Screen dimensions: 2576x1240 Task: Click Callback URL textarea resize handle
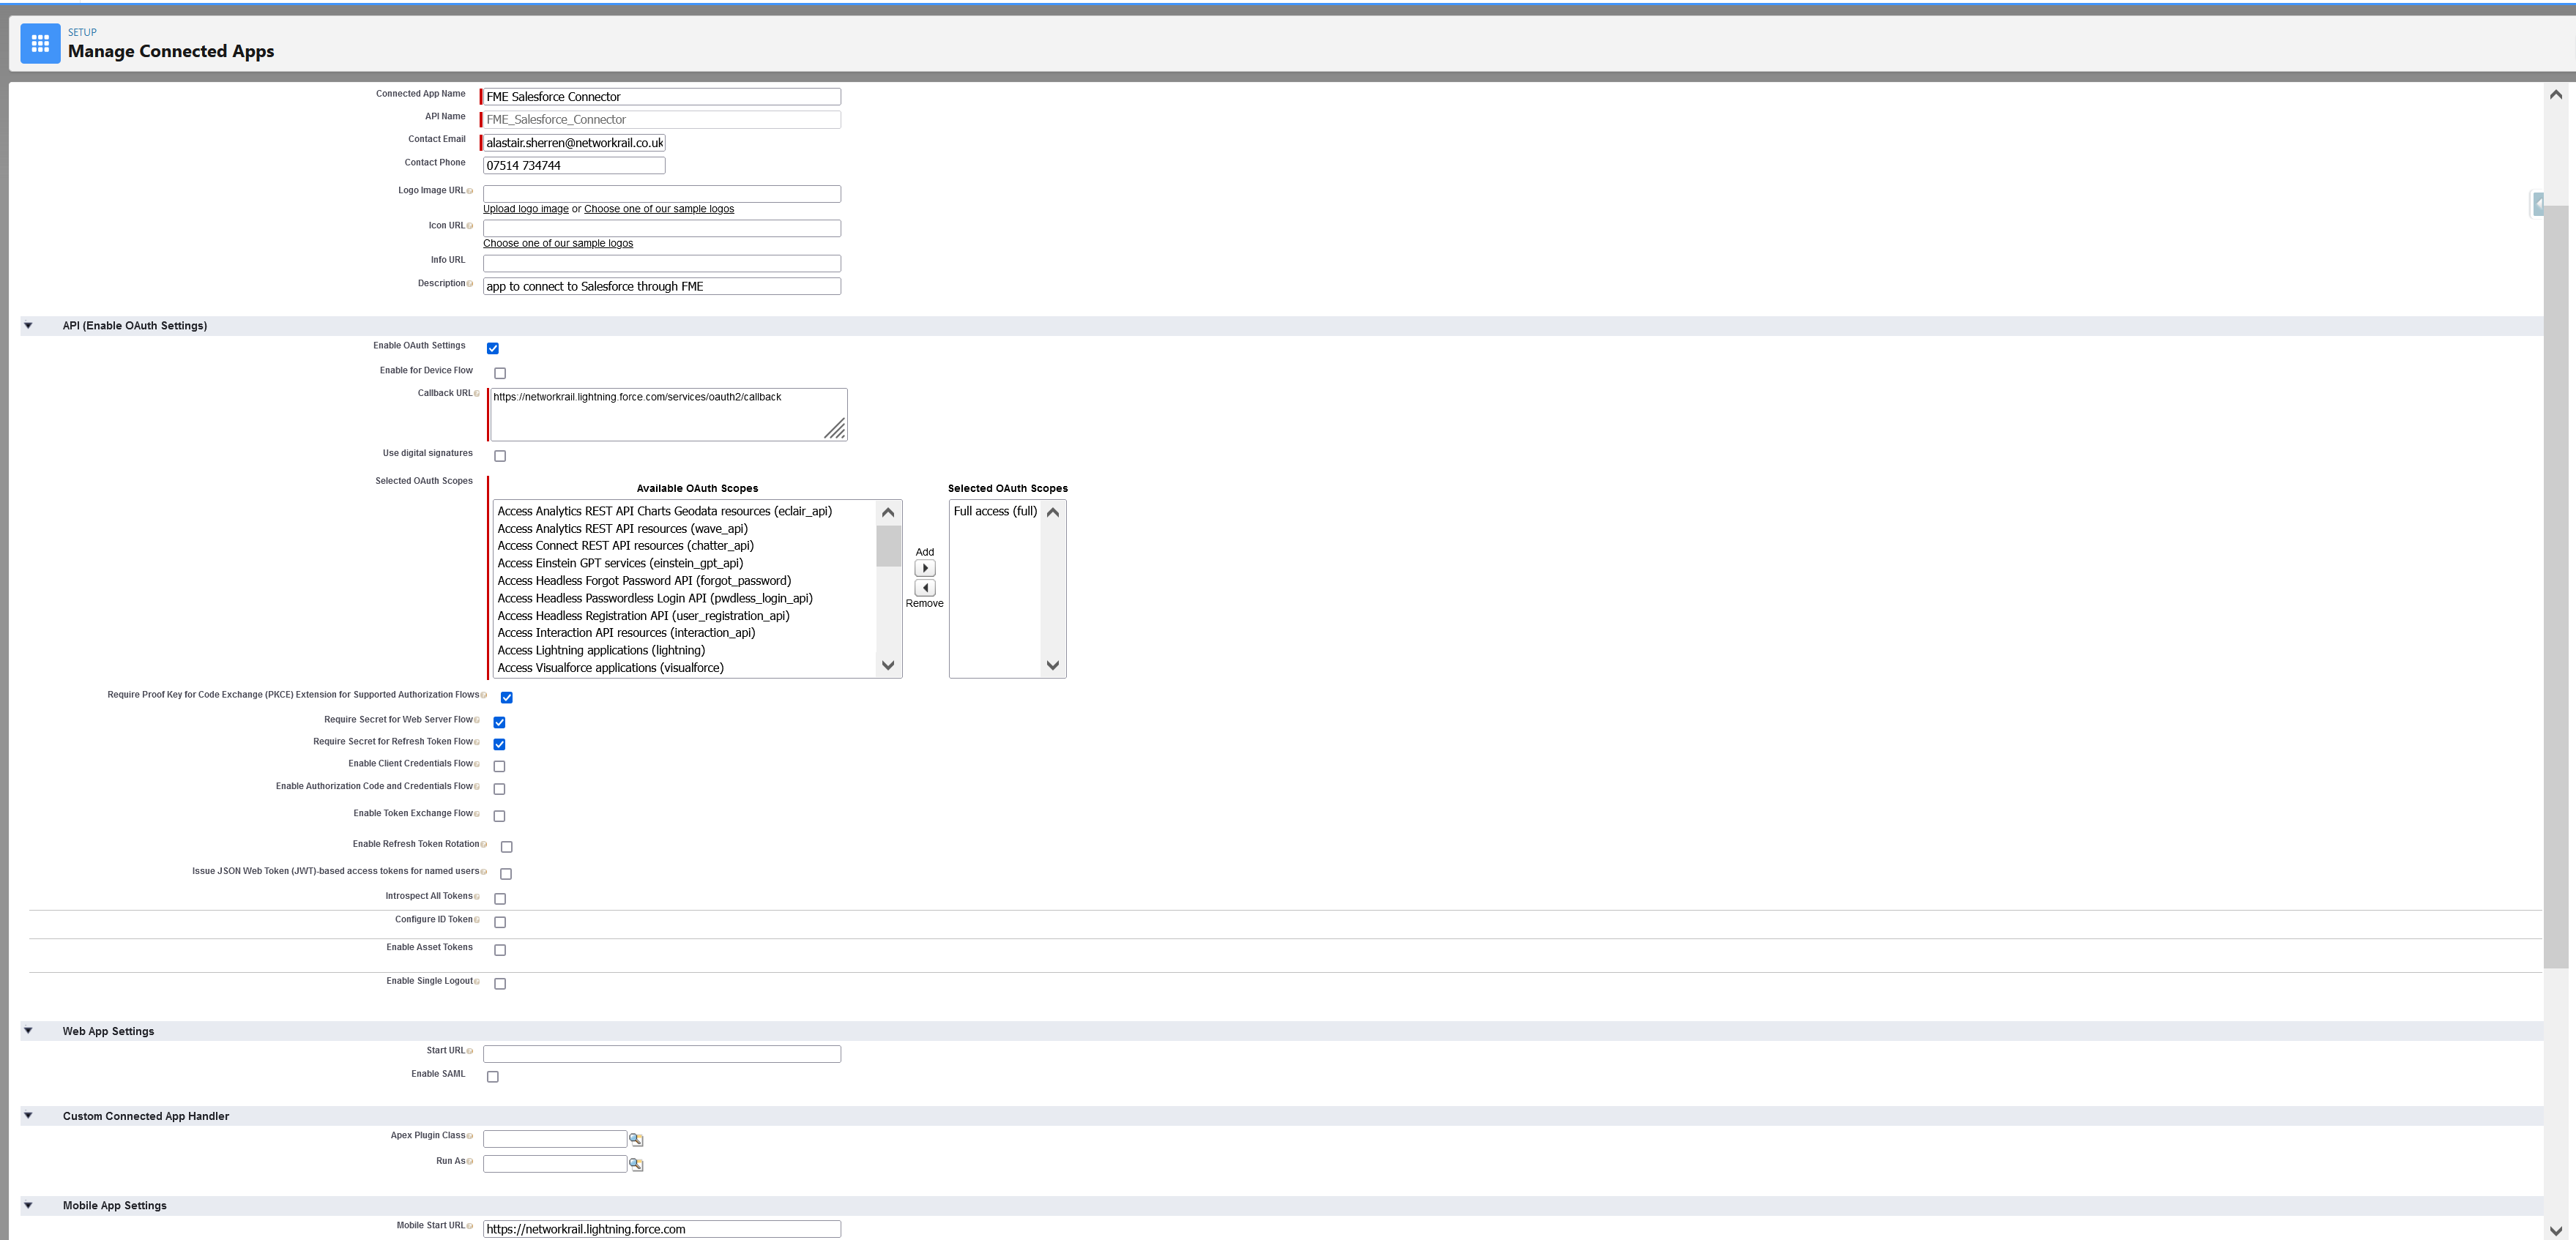[835, 429]
